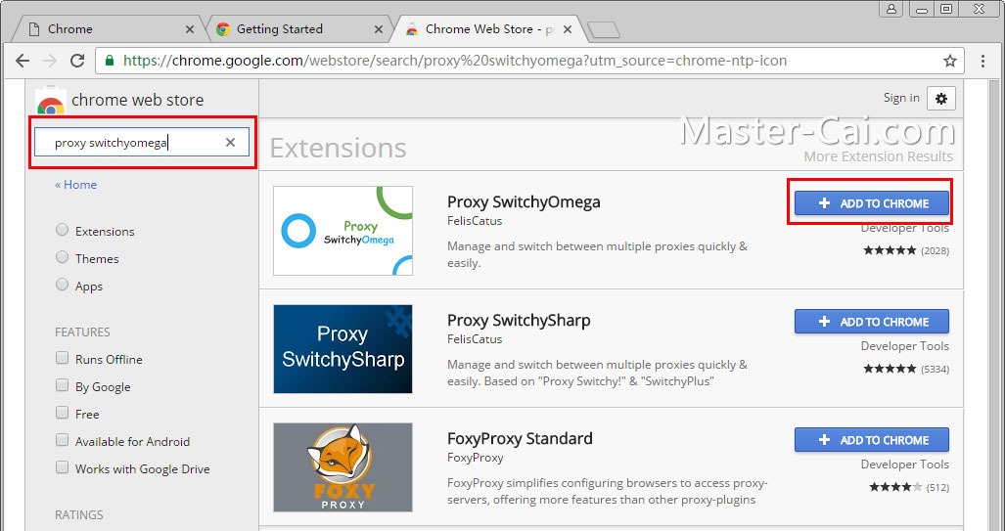Click the FoxyProxy star rating (512)
The image size is (1005, 531).
click(909, 487)
